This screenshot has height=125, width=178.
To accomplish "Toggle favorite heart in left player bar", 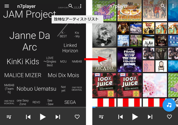I will pyautogui.click(x=77, y=117).
